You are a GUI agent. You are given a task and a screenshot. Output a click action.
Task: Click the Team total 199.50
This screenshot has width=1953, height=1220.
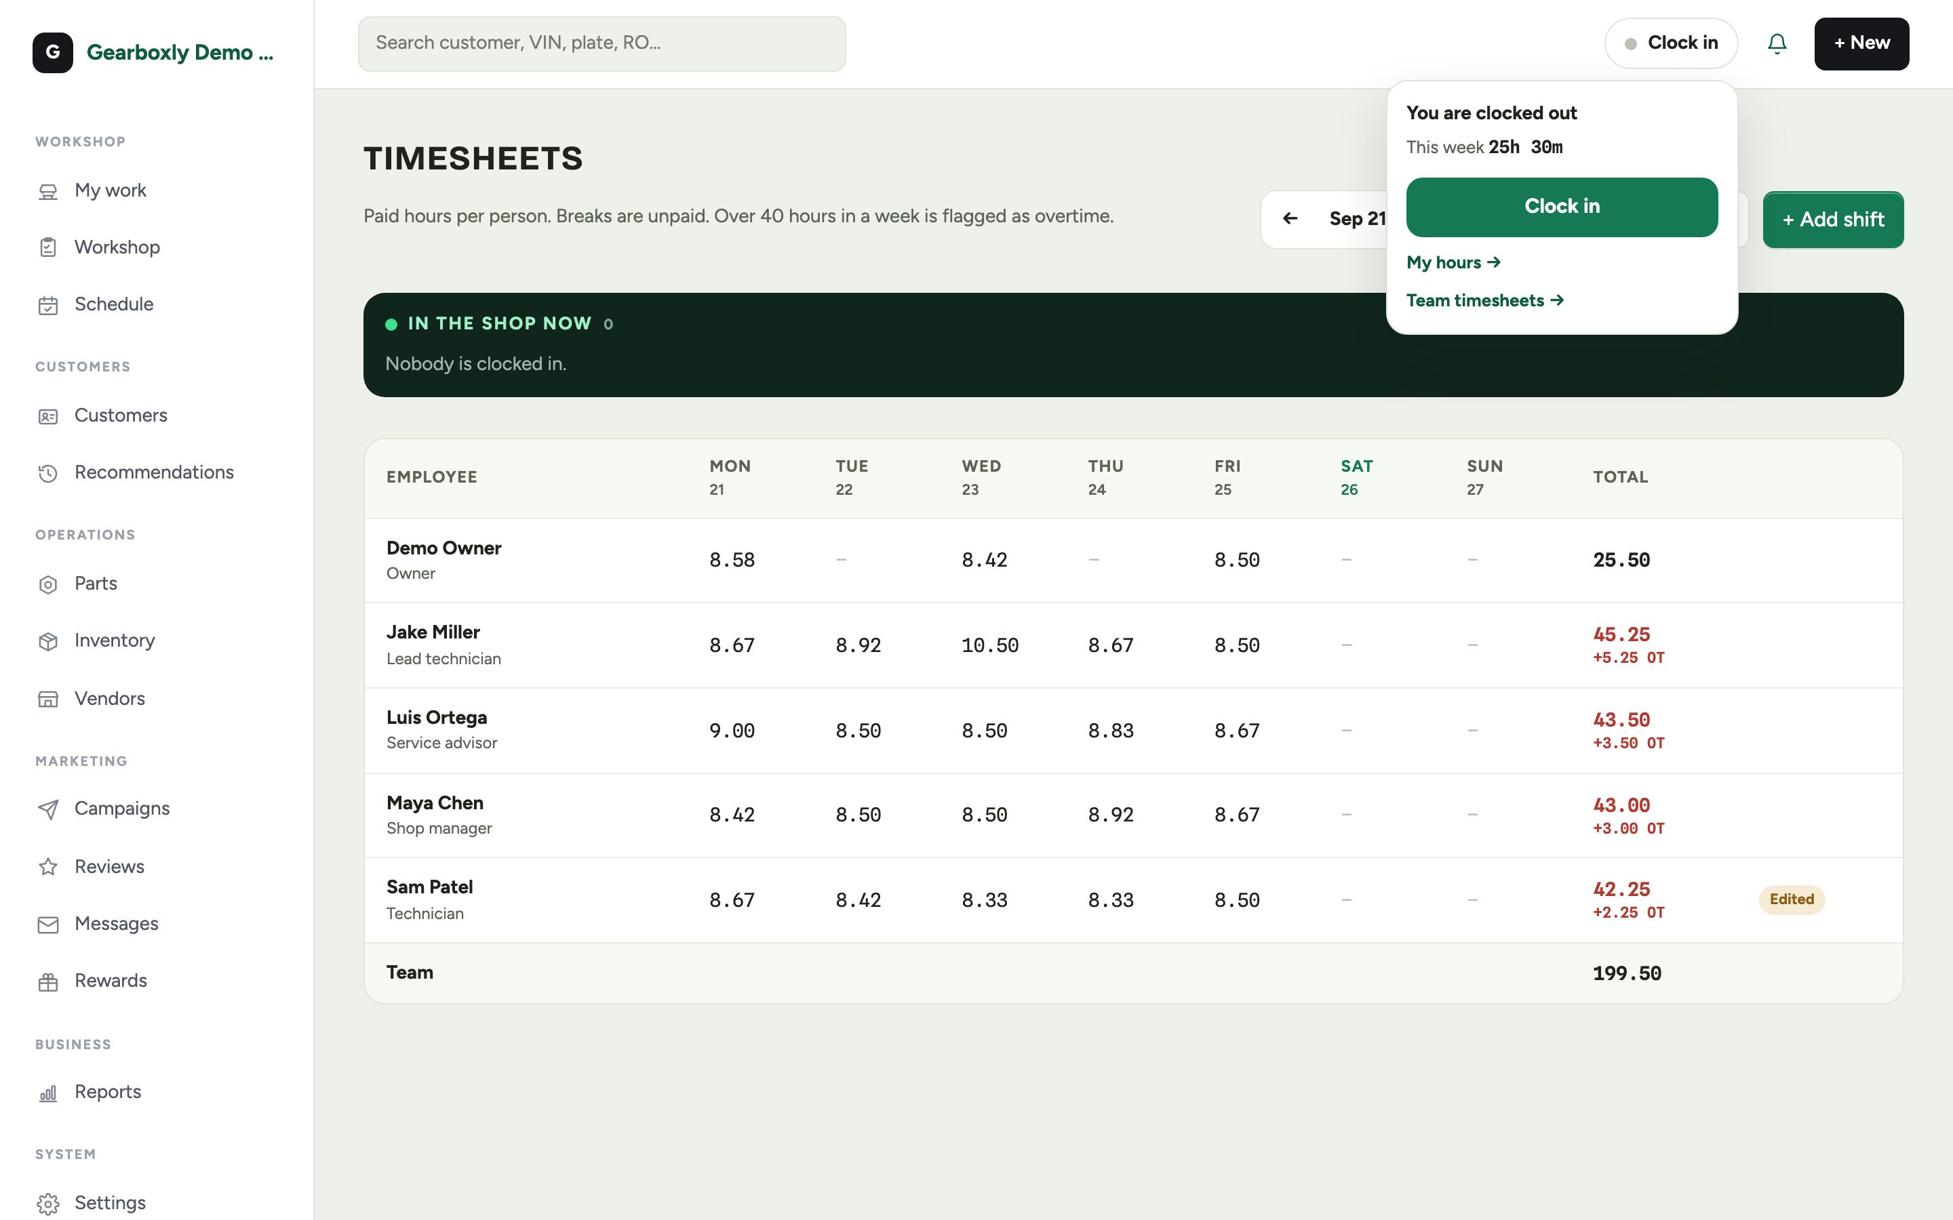click(x=1627, y=973)
